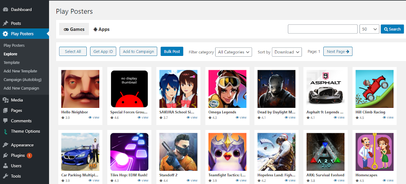Click the Tiles Hop: EDM Rush! title
The height and width of the screenshot is (184, 406).
click(x=129, y=175)
